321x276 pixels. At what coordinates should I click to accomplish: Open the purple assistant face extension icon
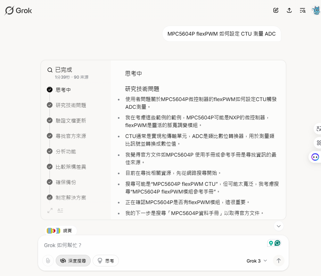tap(315, 157)
